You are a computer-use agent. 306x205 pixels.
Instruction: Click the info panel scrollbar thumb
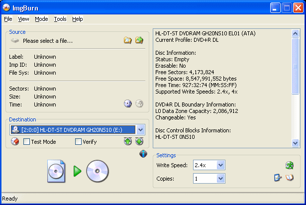tap(295, 66)
